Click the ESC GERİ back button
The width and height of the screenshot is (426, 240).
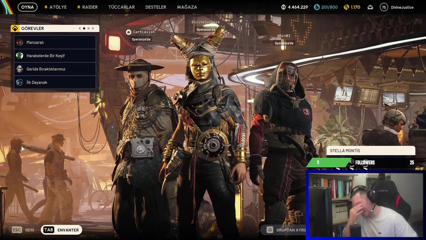coord(23,230)
